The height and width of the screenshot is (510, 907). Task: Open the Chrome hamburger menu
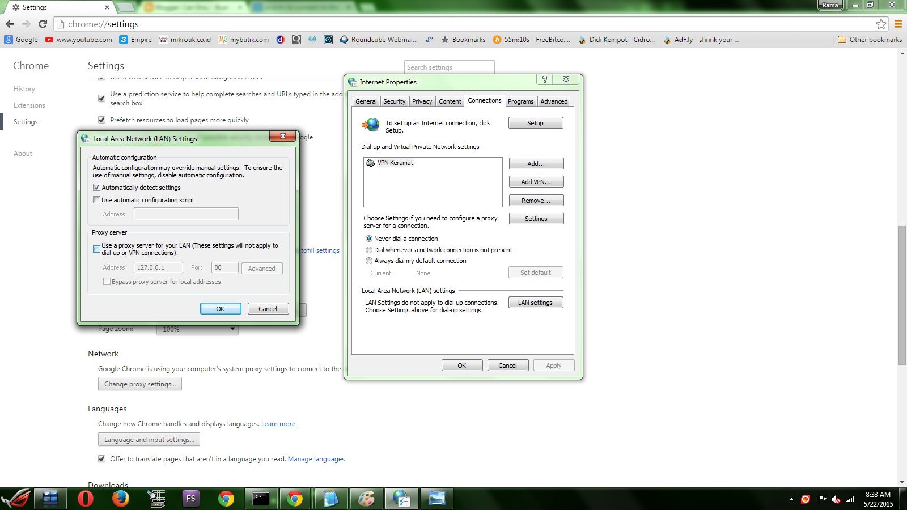click(898, 24)
